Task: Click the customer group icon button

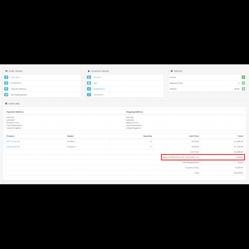Action: tap(89, 83)
